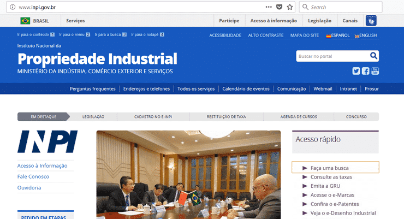Screen dimensions: 404x219
Task: Open 'Veja o e-Desenho Industrial' link
Action: [343, 213]
